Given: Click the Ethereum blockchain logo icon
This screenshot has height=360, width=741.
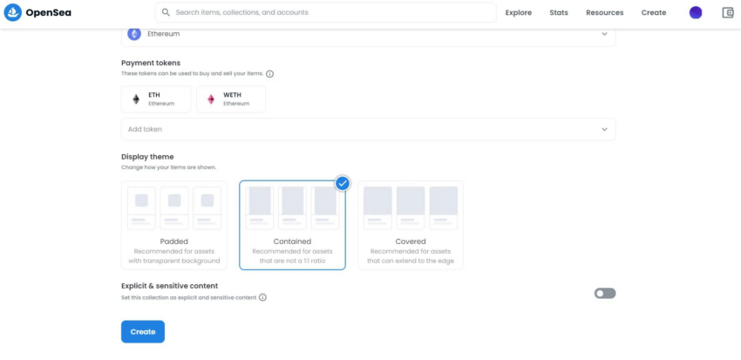Looking at the screenshot, I should point(134,34).
